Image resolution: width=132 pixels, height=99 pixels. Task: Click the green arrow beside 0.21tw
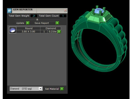coord(59,32)
